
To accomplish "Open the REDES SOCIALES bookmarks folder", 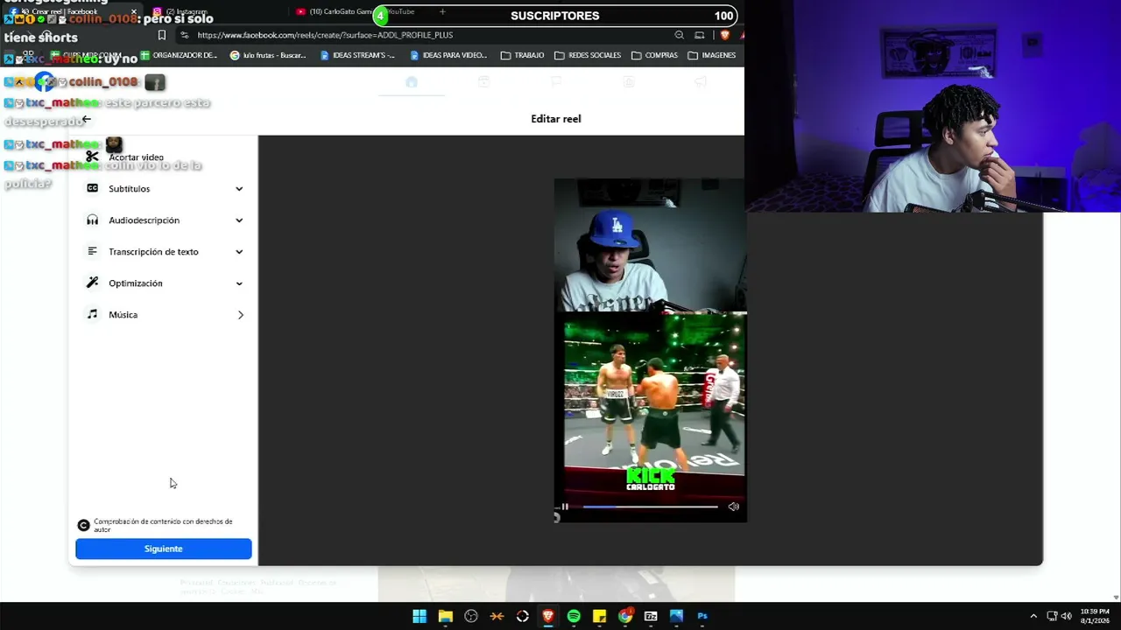I will point(588,55).
